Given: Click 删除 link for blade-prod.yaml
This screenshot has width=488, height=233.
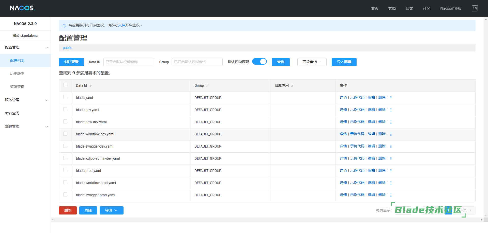Looking at the screenshot, I should click(x=382, y=171).
